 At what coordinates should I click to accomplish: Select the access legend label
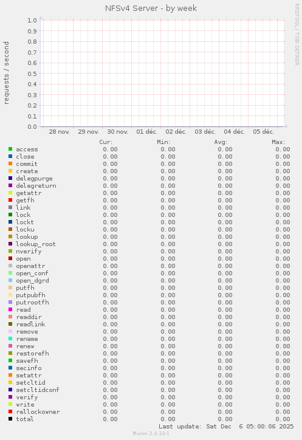coord(27,150)
